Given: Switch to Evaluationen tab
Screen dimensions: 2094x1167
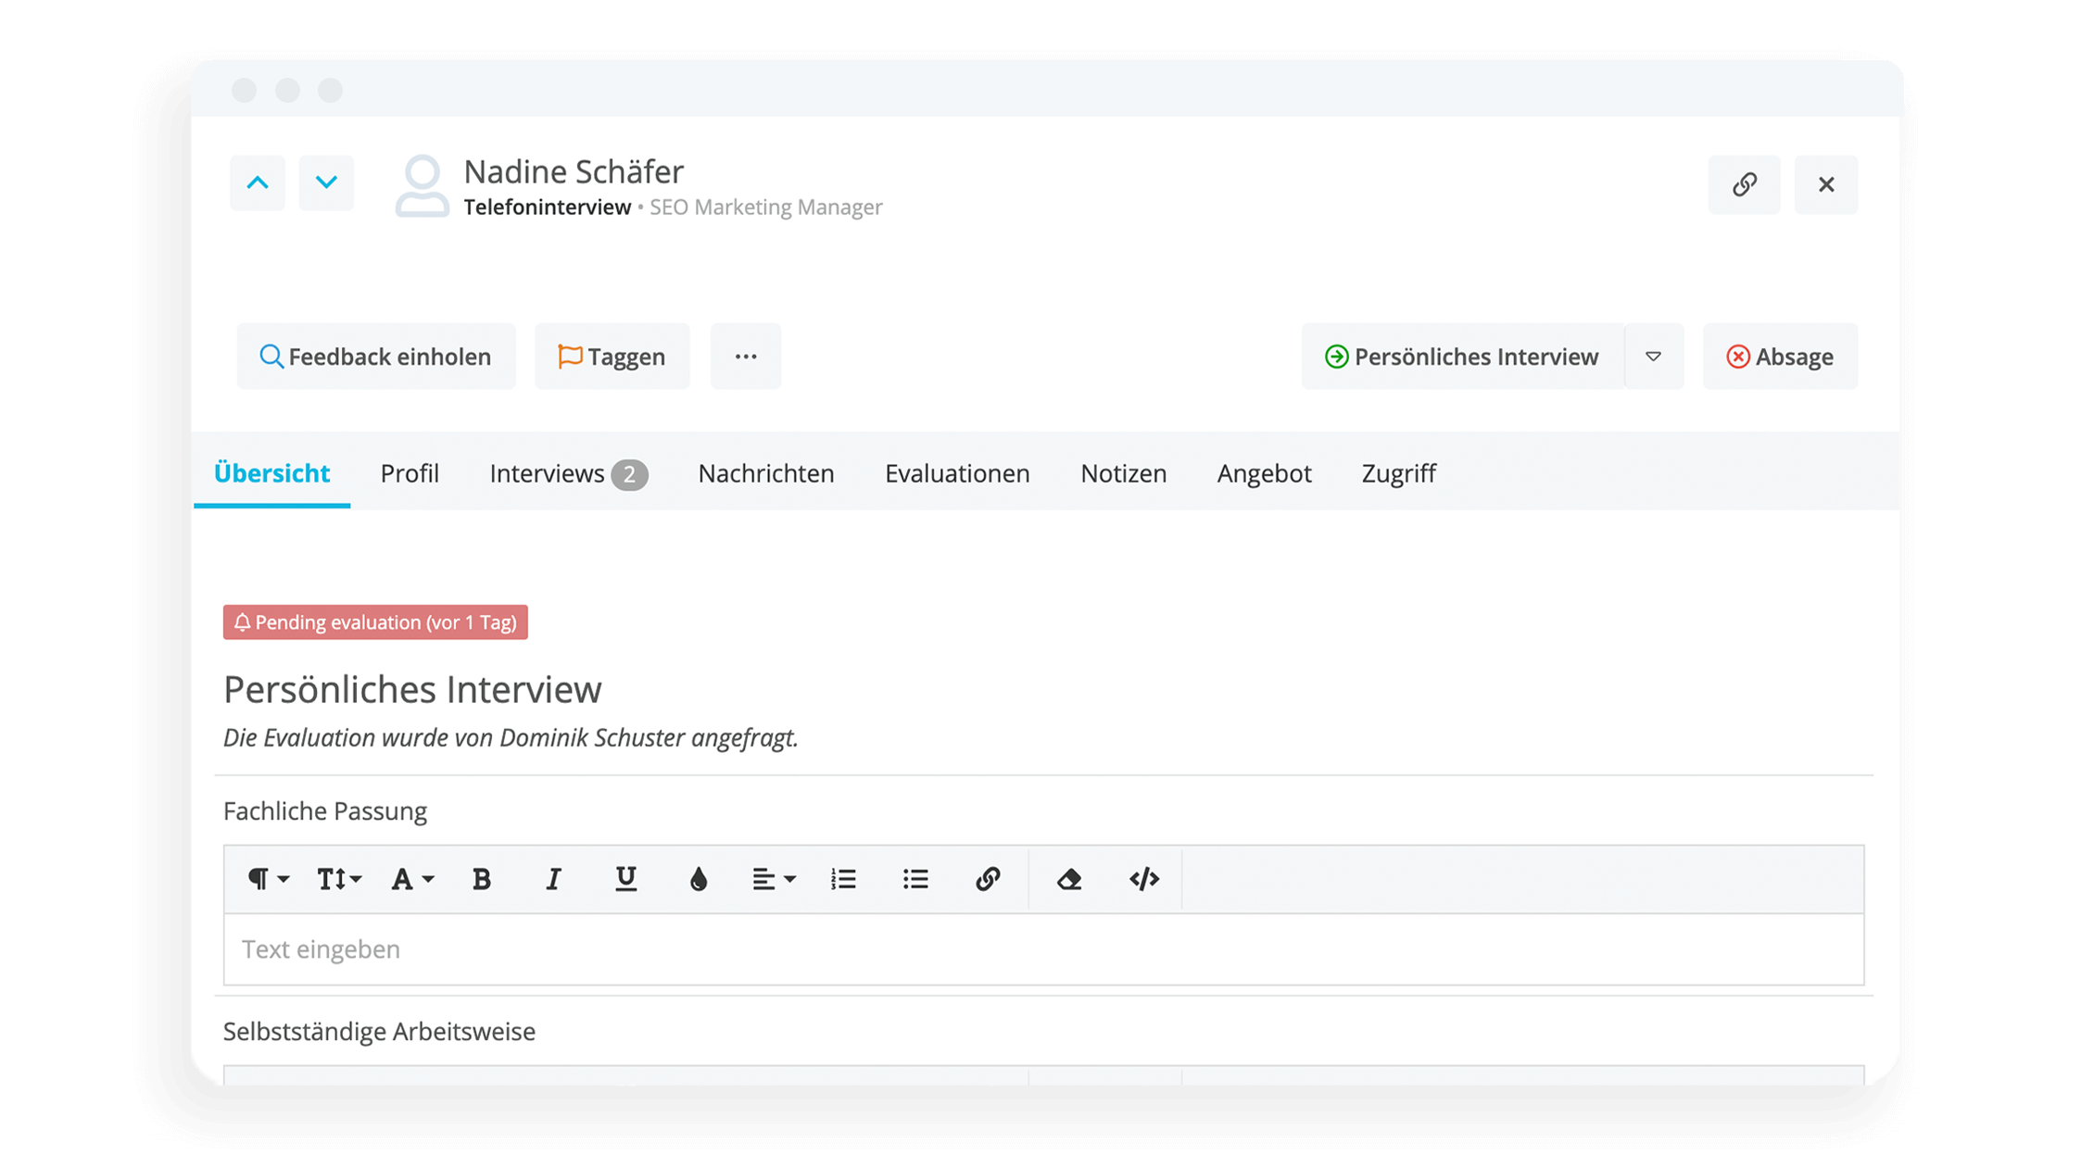Looking at the screenshot, I should pos(956,473).
